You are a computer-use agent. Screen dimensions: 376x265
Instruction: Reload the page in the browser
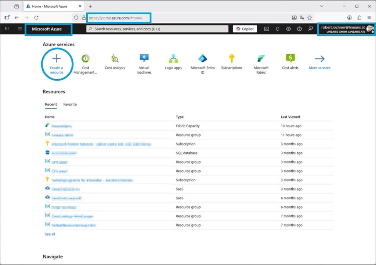(x=36, y=18)
